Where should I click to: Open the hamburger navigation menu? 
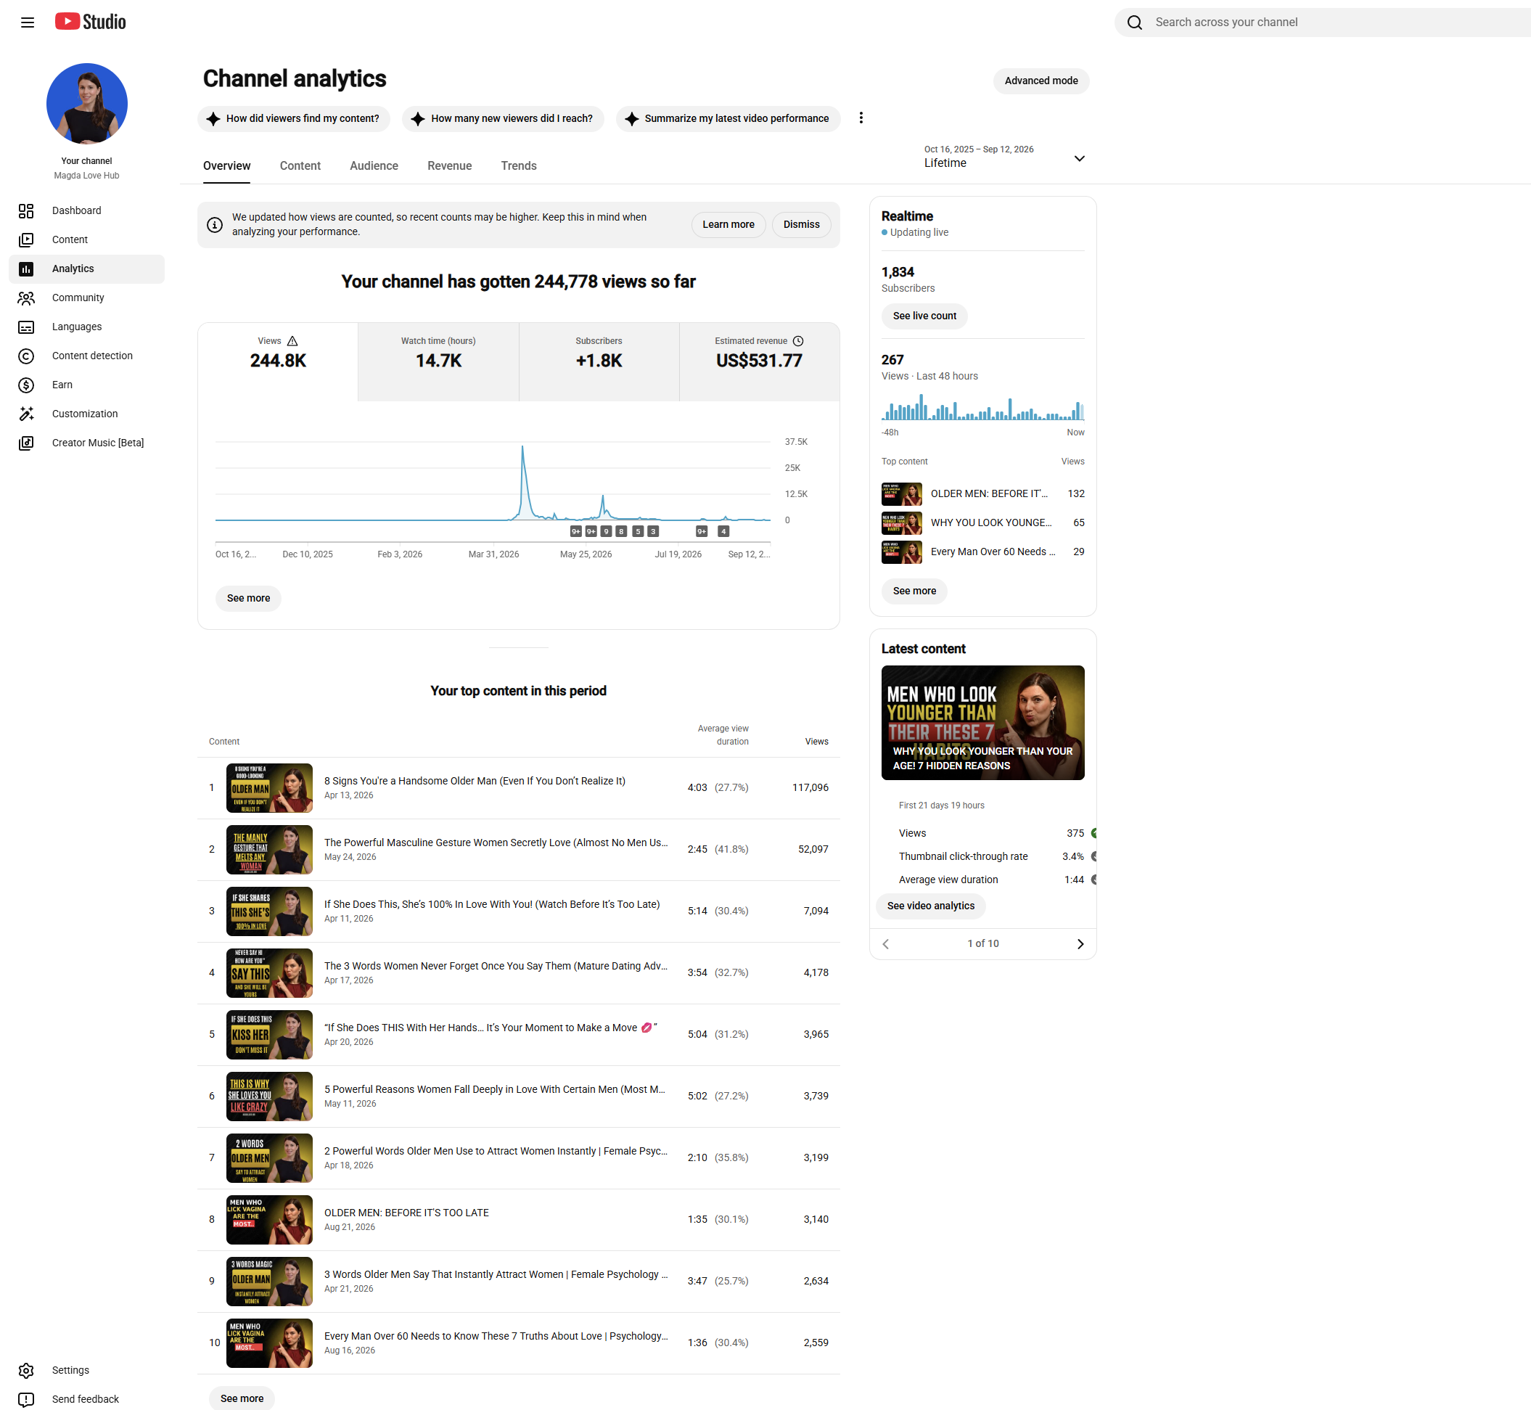click(x=28, y=22)
